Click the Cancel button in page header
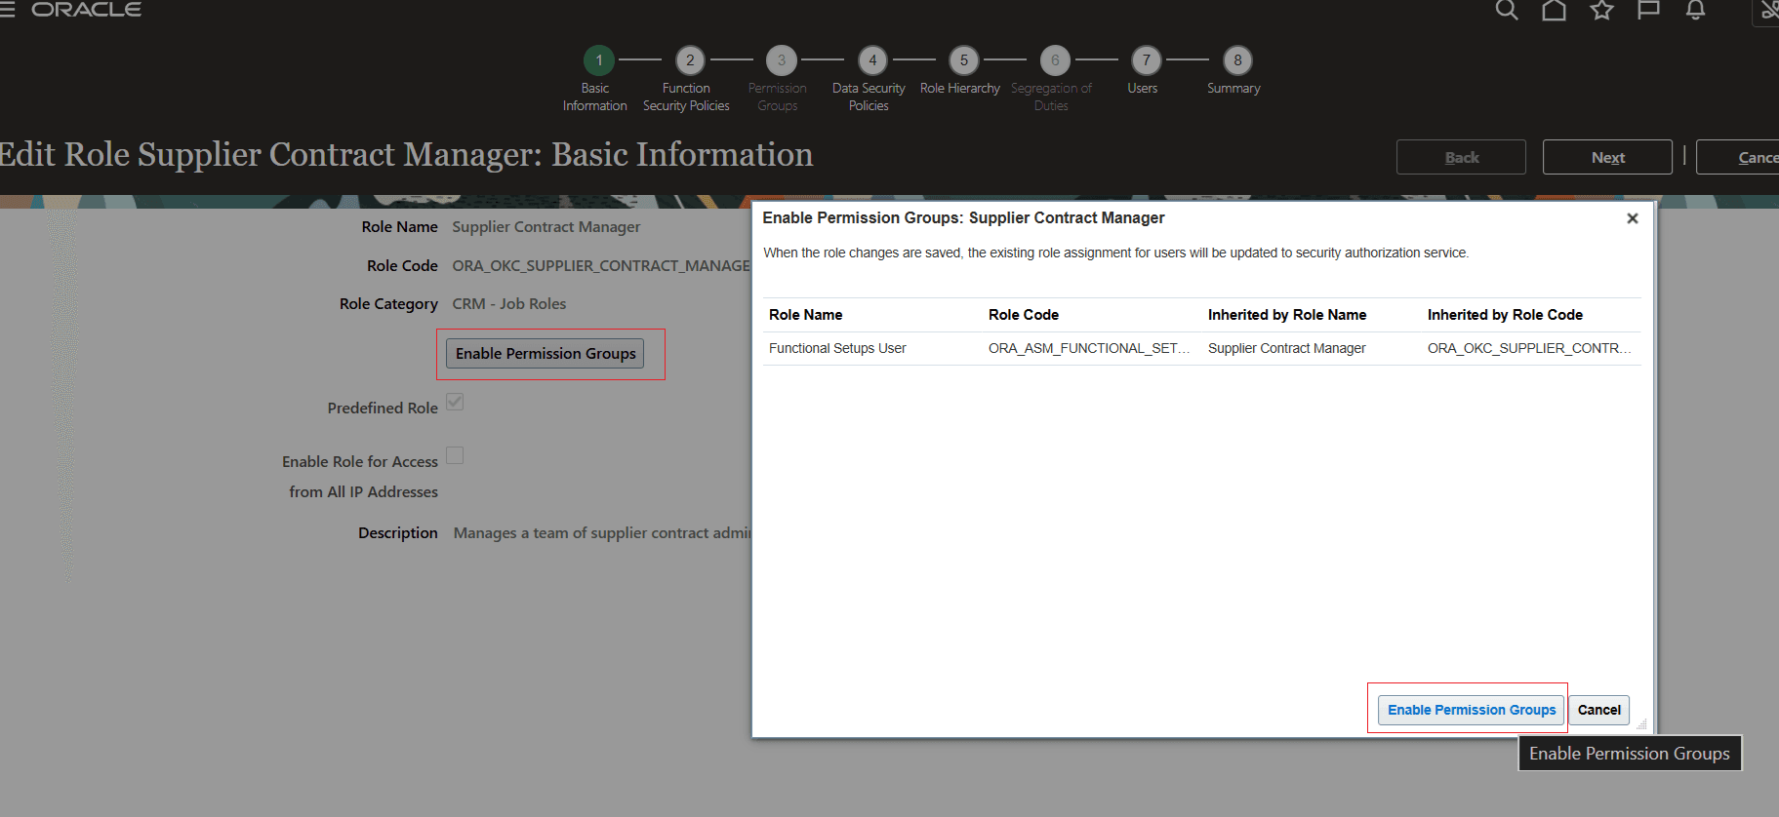 (1738, 157)
